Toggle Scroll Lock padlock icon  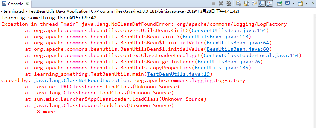247,3
